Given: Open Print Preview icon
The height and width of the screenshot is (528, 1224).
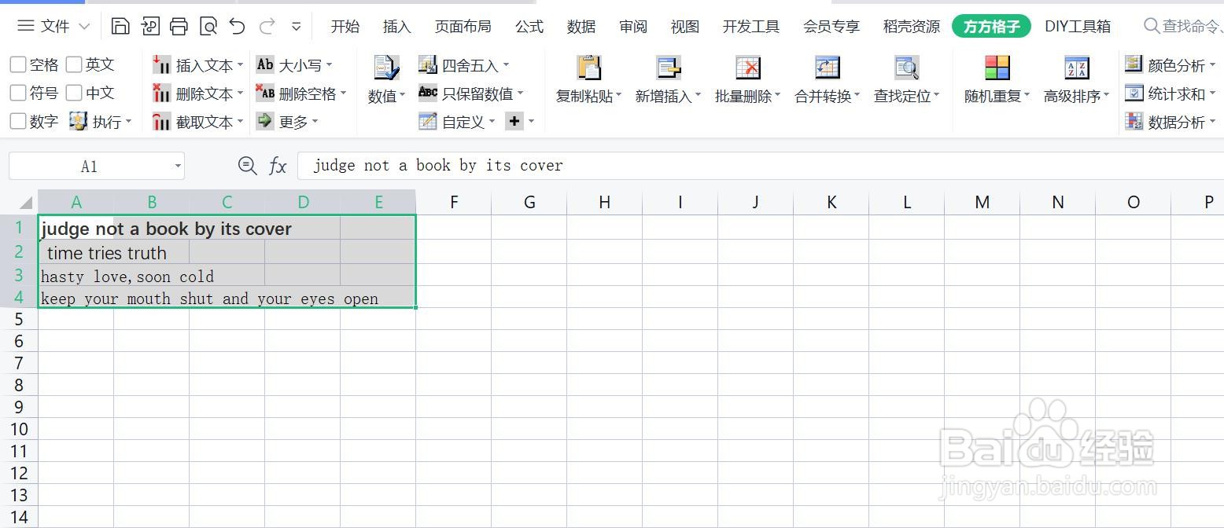Looking at the screenshot, I should [x=208, y=26].
